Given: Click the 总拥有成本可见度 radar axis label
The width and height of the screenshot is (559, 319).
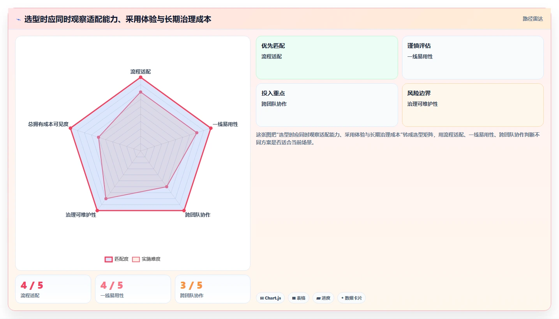Looking at the screenshot, I should click(48, 124).
